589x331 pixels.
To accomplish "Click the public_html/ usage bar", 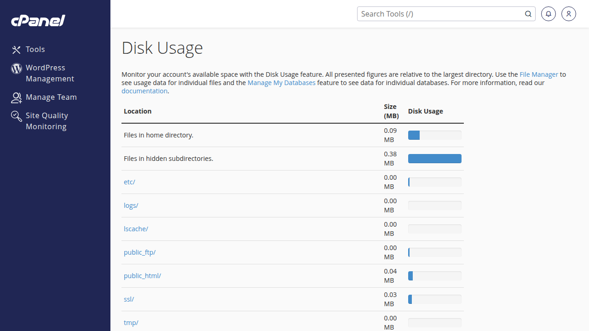I will pyautogui.click(x=435, y=276).
